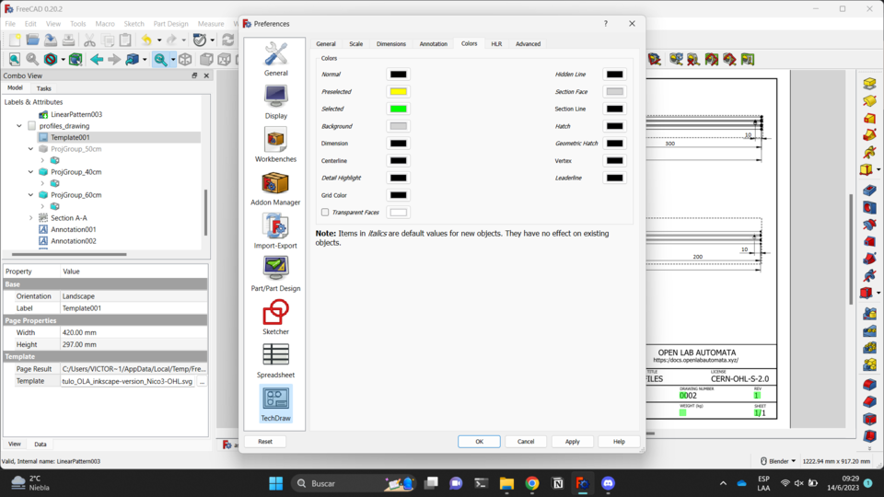Collapse the ProjGroup_50cm node
Image resolution: width=884 pixels, height=497 pixels.
click(x=31, y=149)
